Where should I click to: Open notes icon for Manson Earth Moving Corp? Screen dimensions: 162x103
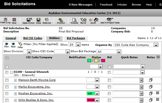(x=151, y=80)
